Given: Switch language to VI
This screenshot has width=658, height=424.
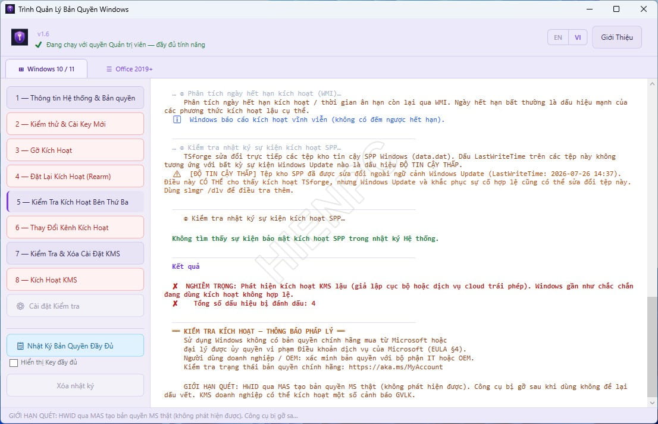Looking at the screenshot, I should pos(578,37).
